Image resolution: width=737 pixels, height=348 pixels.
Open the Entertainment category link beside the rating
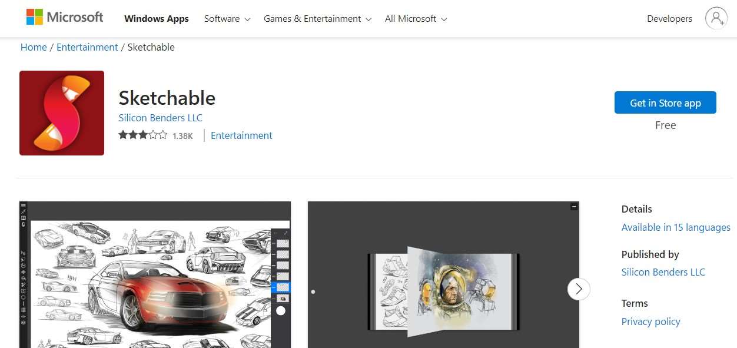click(241, 135)
